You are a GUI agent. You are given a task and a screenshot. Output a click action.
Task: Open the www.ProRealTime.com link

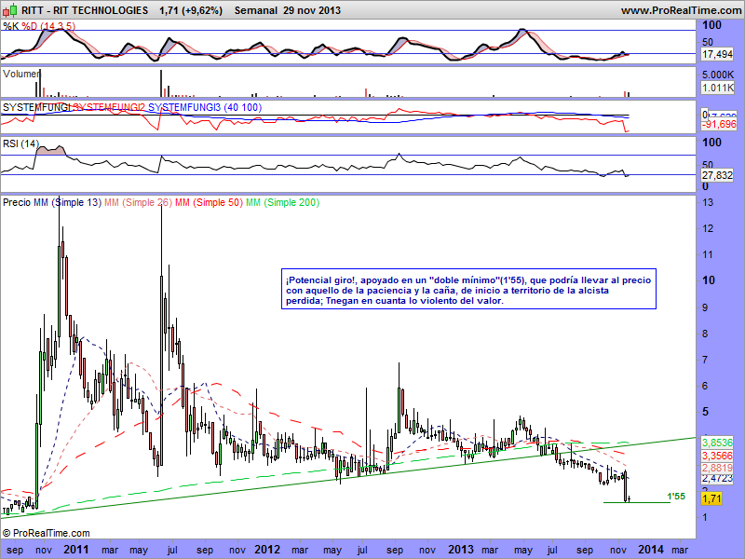click(x=681, y=10)
